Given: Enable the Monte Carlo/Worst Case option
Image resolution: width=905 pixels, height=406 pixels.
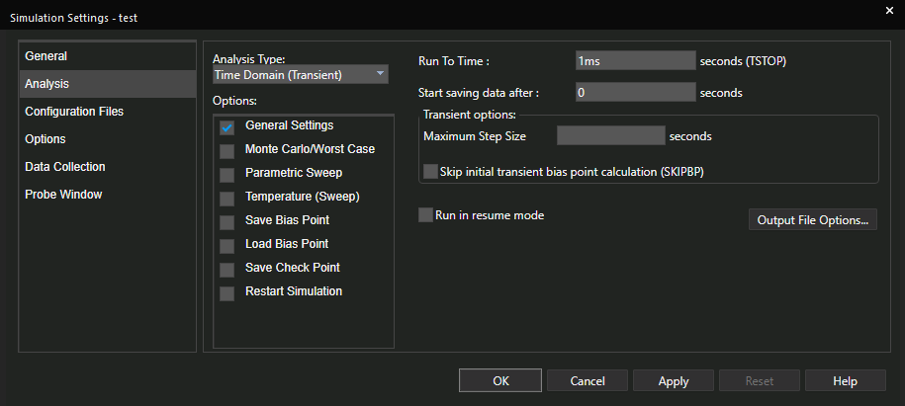Looking at the screenshot, I should pyautogui.click(x=226, y=151).
